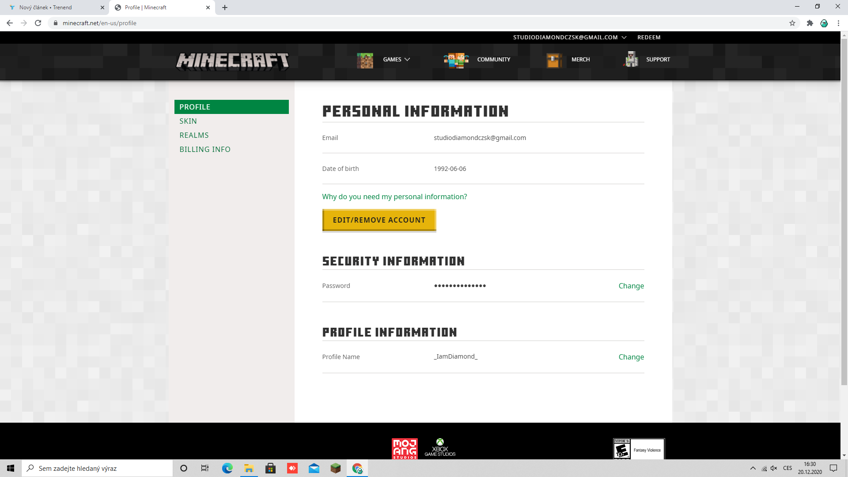Reload the Minecraft profile page

[x=38, y=23]
